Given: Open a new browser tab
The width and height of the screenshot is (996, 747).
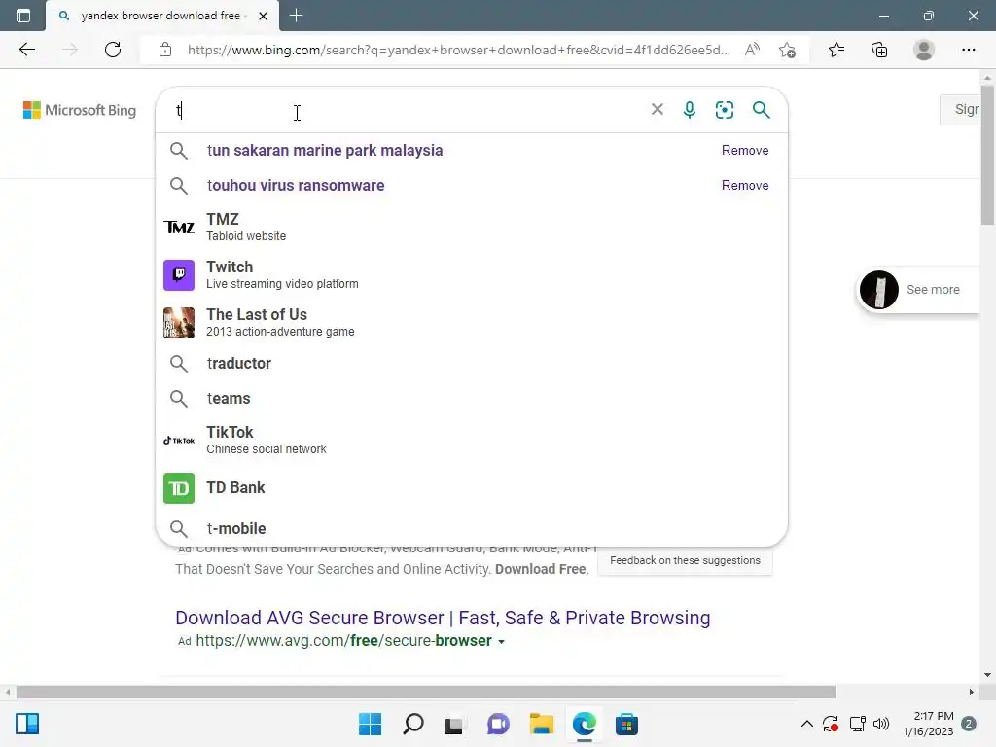Looking at the screenshot, I should point(296,16).
